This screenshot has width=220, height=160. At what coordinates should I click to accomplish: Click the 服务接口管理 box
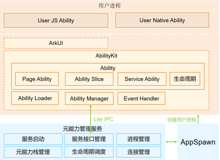[x=89, y=139]
